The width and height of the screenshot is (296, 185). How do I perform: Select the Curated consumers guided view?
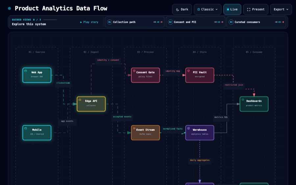[256, 22]
